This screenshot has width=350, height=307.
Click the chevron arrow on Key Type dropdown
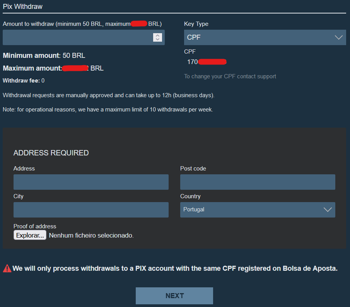tap(338, 37)
